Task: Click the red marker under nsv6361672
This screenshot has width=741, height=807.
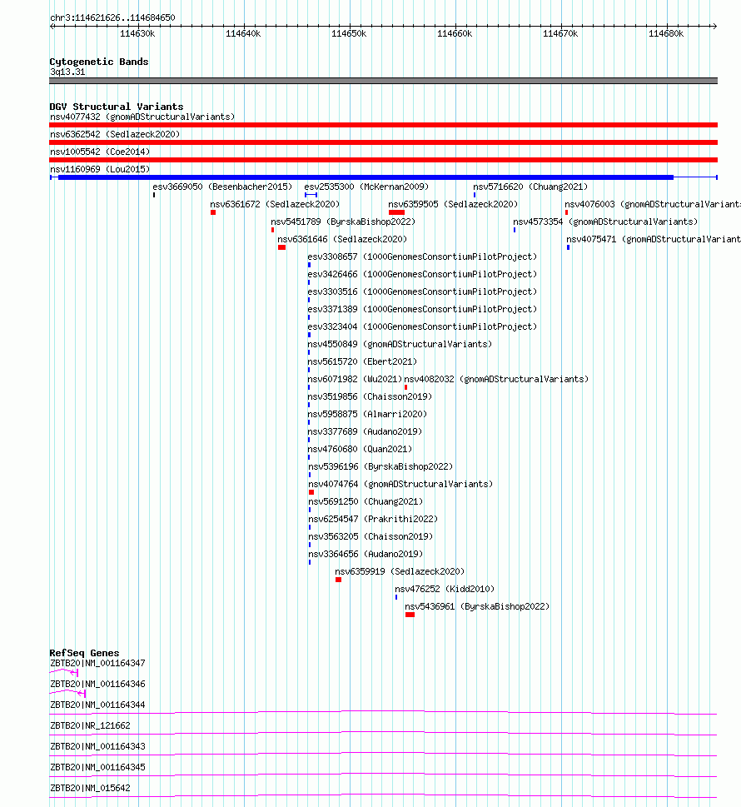Action: pyautogui.click(x=213, y=212)
